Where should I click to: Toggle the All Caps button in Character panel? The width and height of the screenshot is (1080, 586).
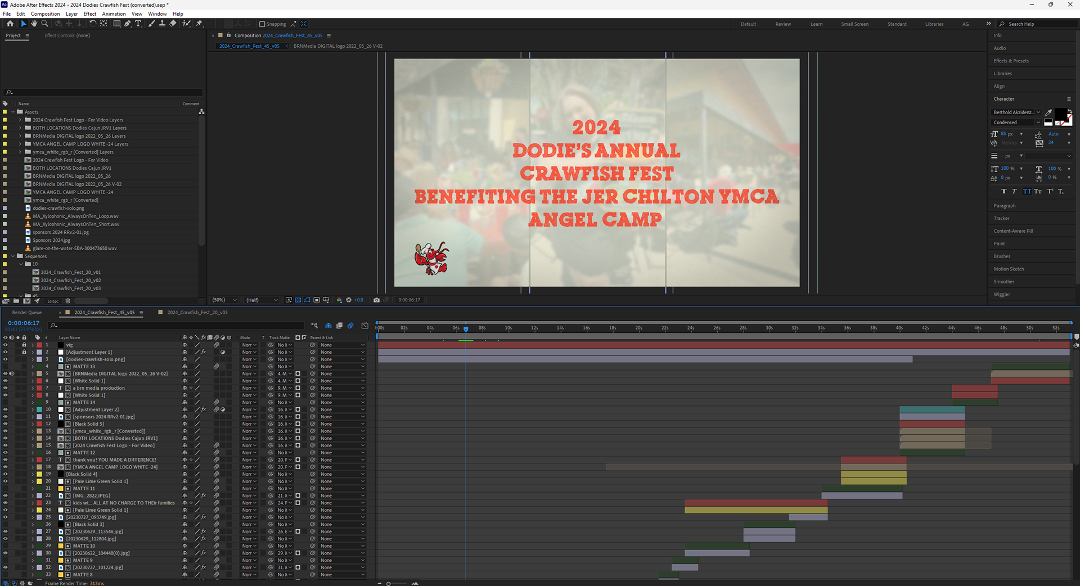click(x=1027, y=191)
